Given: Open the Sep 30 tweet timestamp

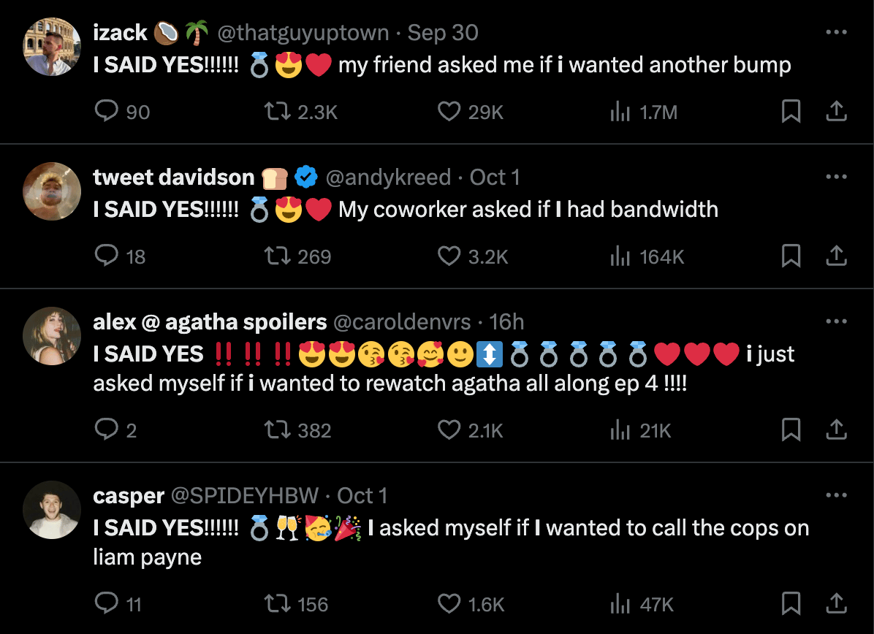Looking at the screenshot, I should 443,33.
